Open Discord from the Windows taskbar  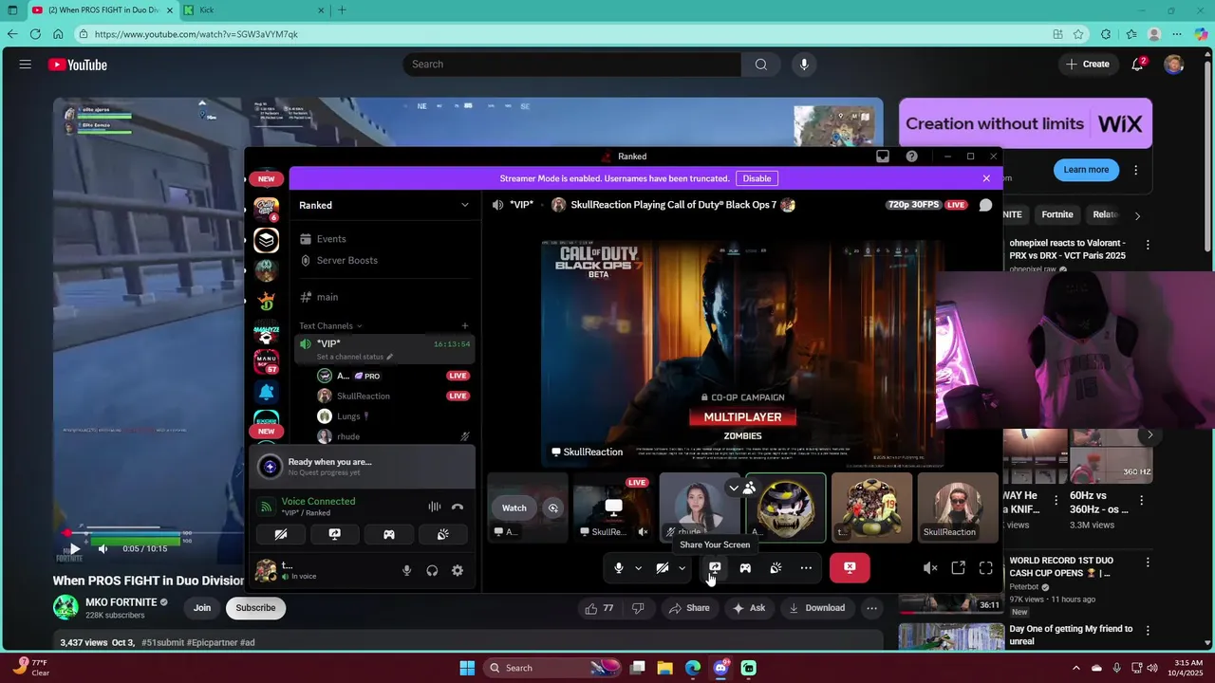point(720,668)
